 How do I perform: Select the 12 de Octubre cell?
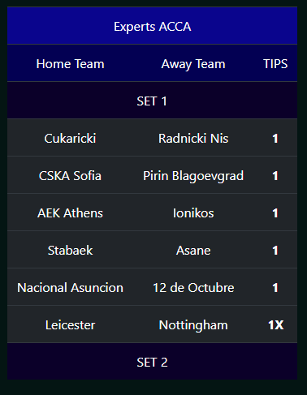coord(193,288)
